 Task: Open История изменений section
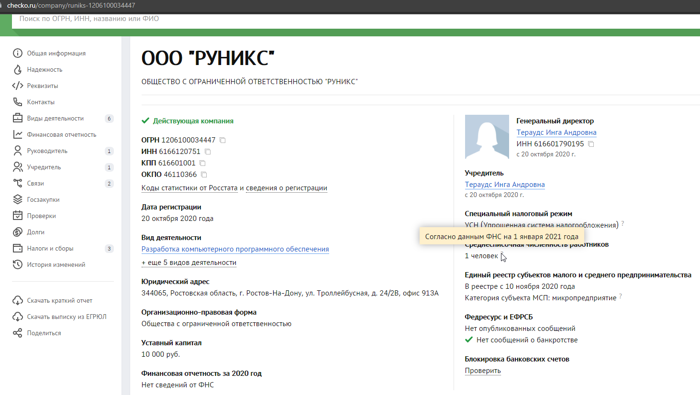[x=56, y=264]
